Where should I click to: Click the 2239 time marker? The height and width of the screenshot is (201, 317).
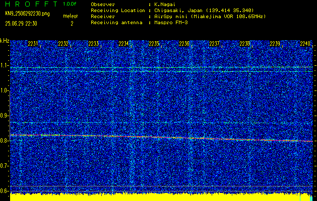pyautogui.click(x=275, y=44)
